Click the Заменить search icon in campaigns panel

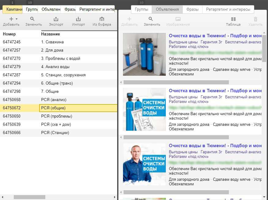(x=32, y=19)
